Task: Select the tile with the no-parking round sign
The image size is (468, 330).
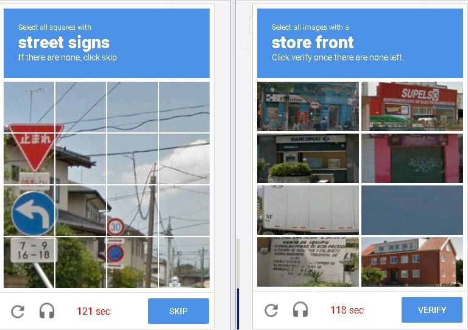Action: tap(132, 262)
